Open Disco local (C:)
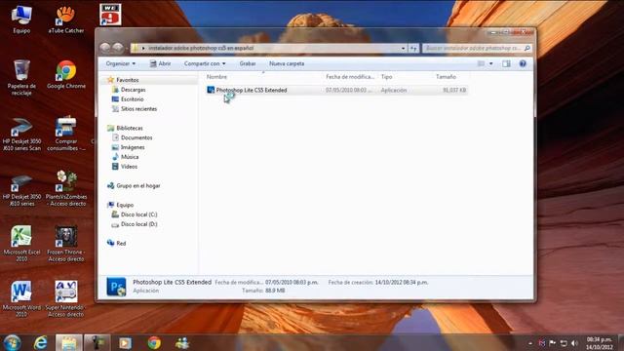Image resolution: width=624 pixels, height=351 pixels. click(138, 214)
